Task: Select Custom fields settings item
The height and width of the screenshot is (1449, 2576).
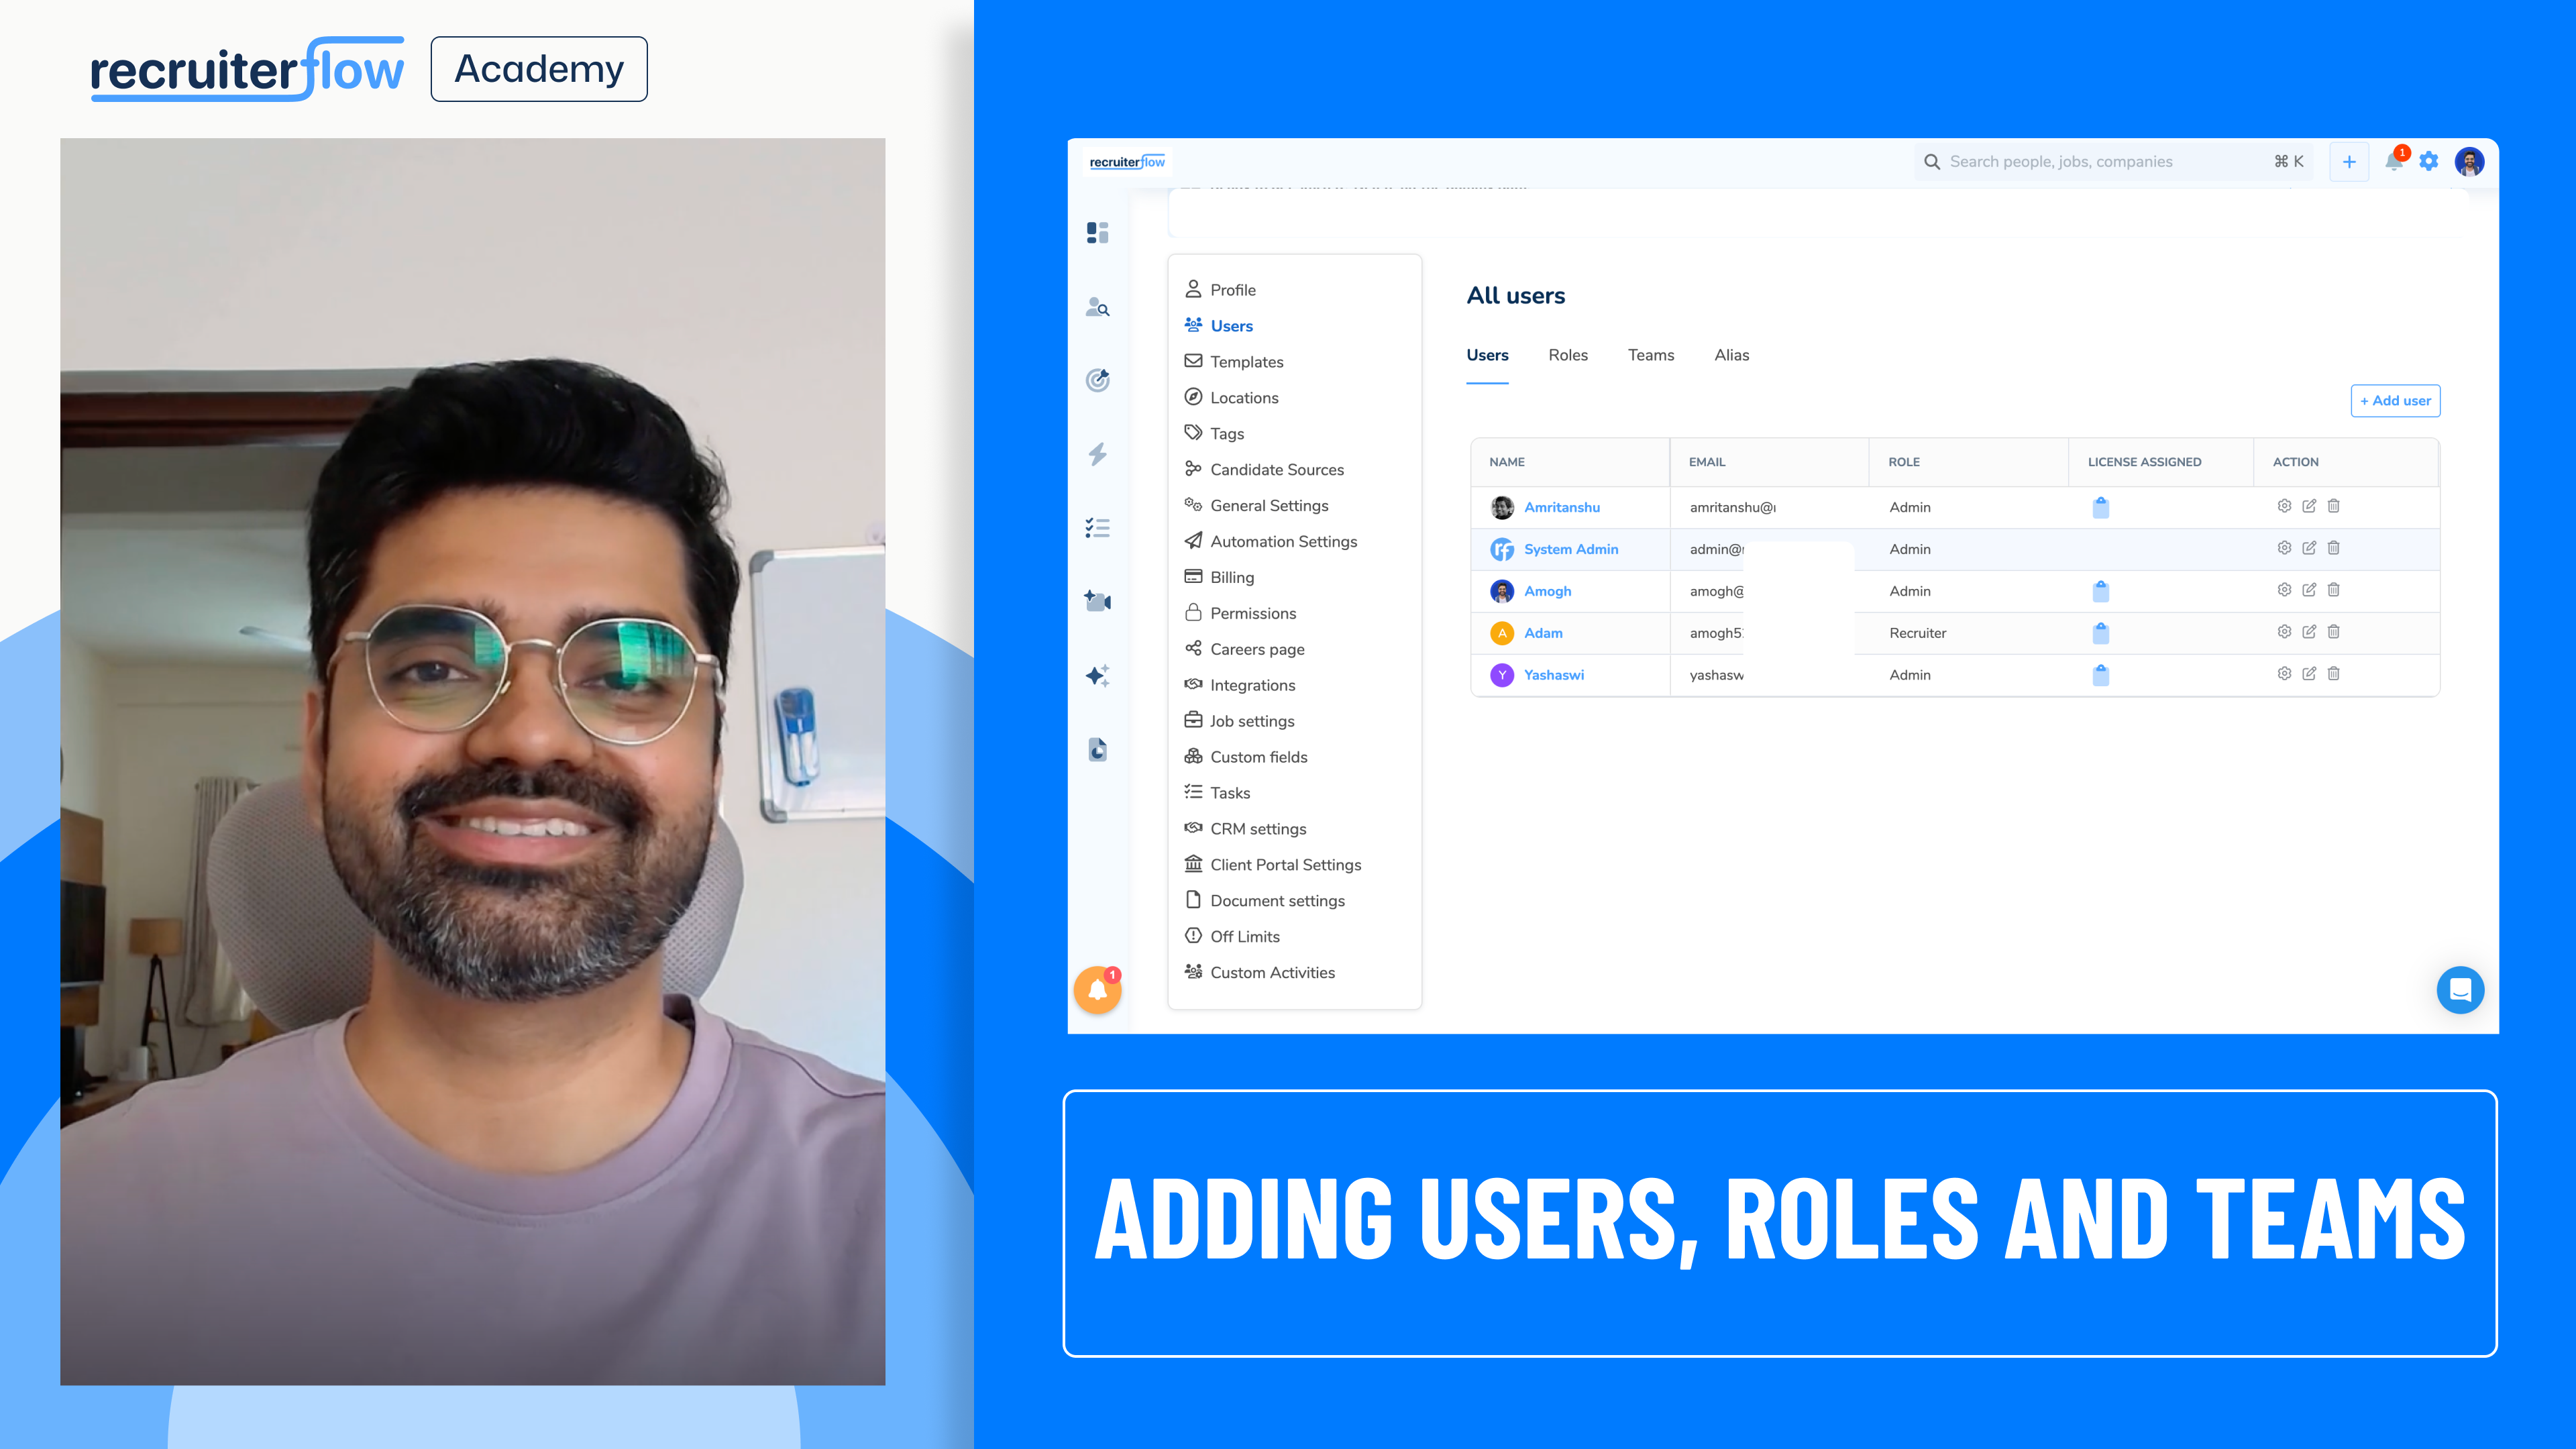Action: tap(1258, 757)
